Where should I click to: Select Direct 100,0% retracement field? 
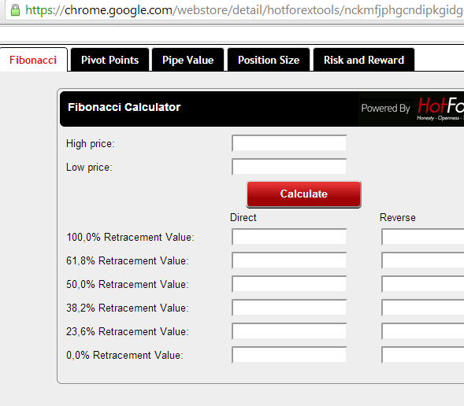tap(289, 236)
